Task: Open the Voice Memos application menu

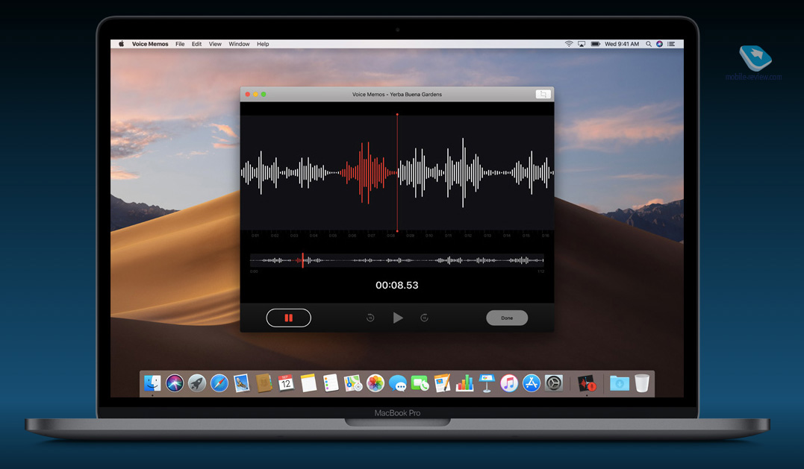Action: (x=150, y=44)
